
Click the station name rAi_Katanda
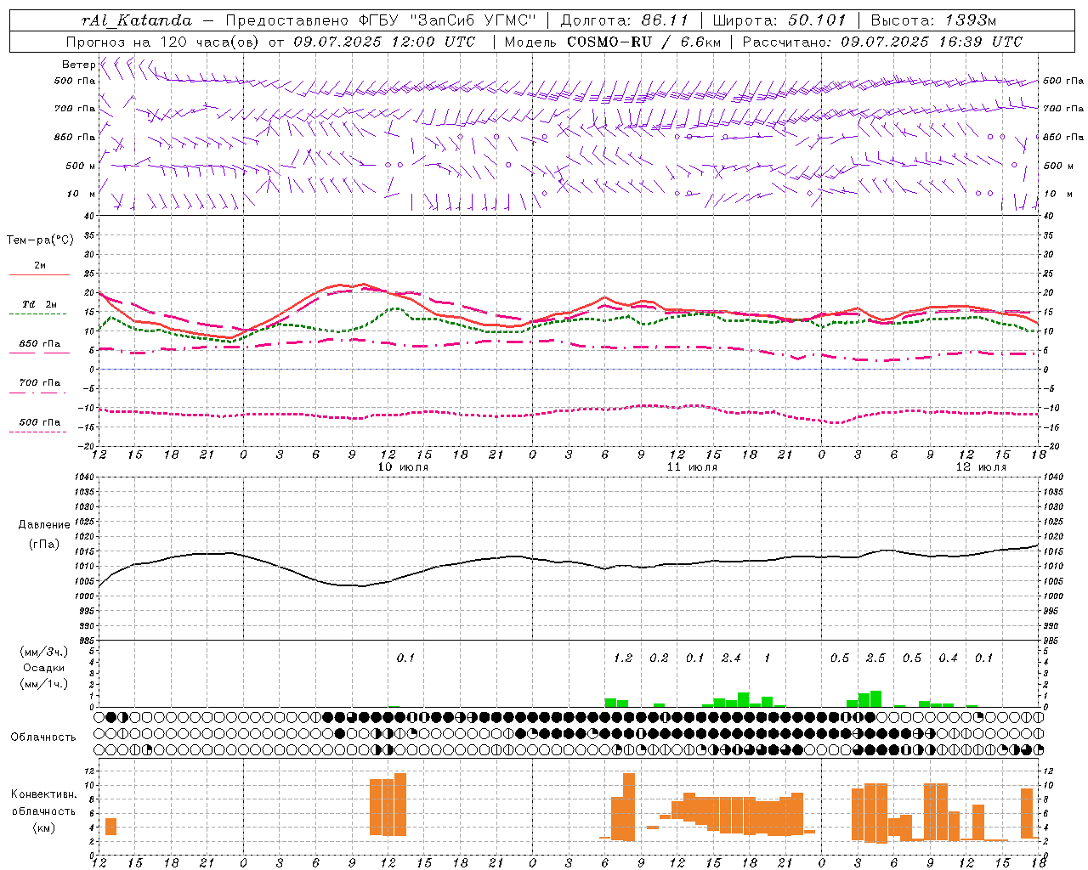point(137,20)
